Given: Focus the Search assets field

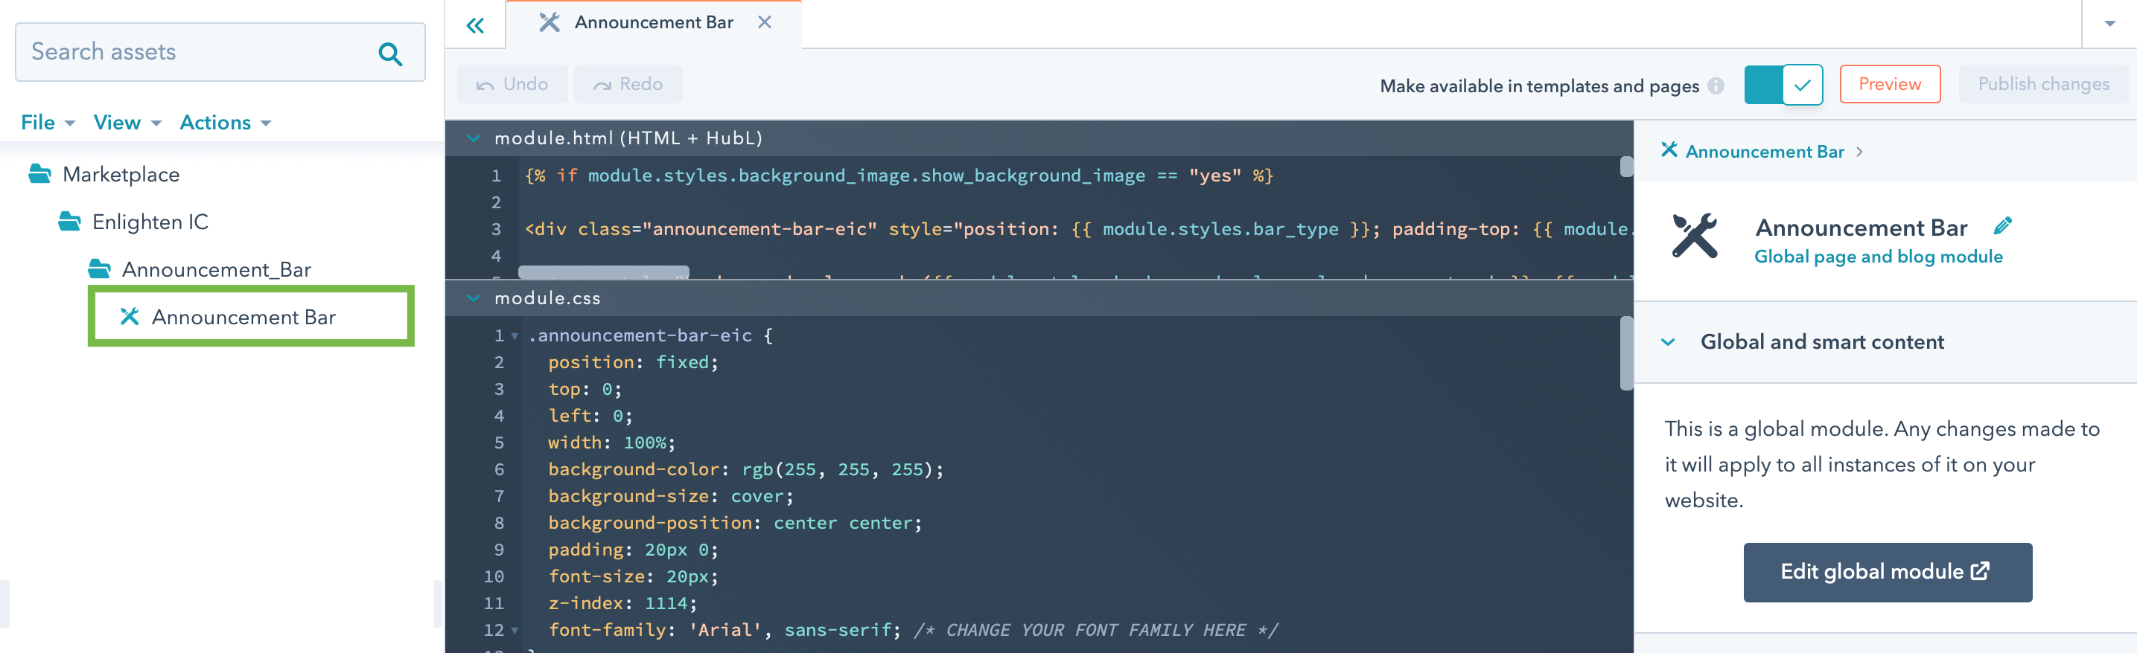Looking at the screenshot, I should click(220, 52).
